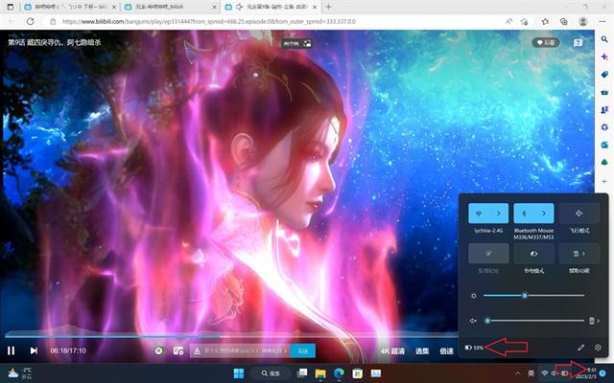This screenshot has width=614, height=383.
Task: Switch the 英 input method indicator
Action: pyautogui.click(x=531, y=373)
